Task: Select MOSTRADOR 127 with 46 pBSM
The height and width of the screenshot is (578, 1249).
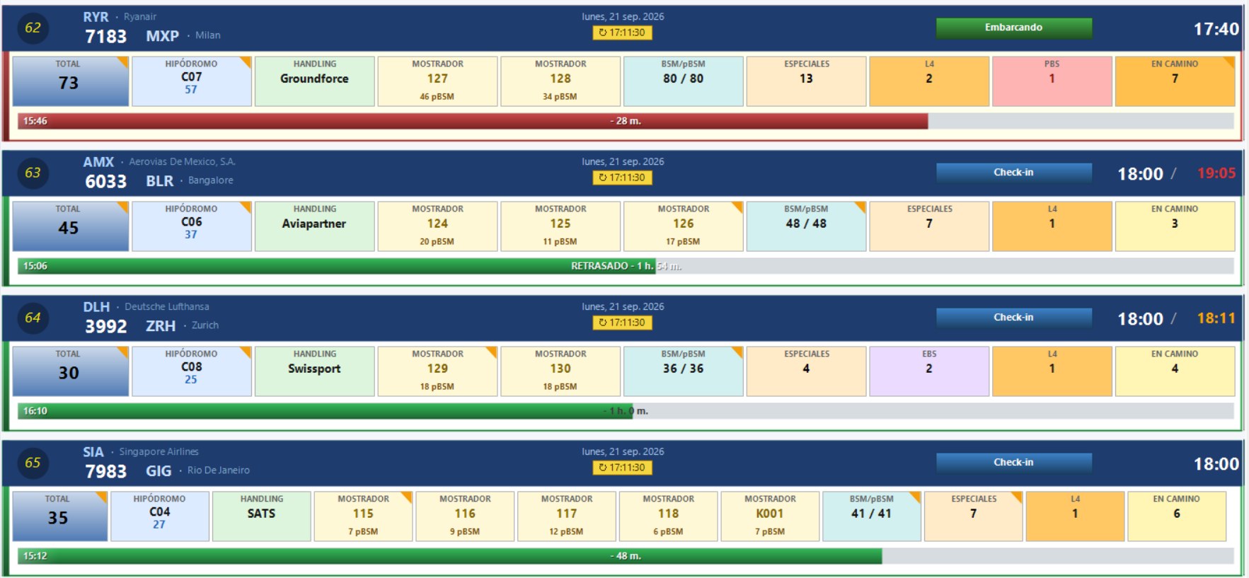Action: point(438,81)
